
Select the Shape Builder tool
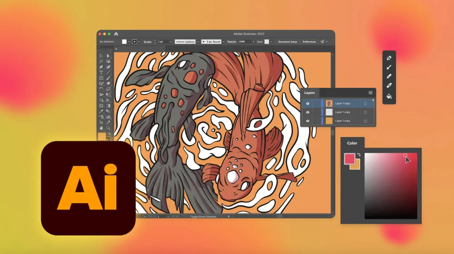[101, 100]
